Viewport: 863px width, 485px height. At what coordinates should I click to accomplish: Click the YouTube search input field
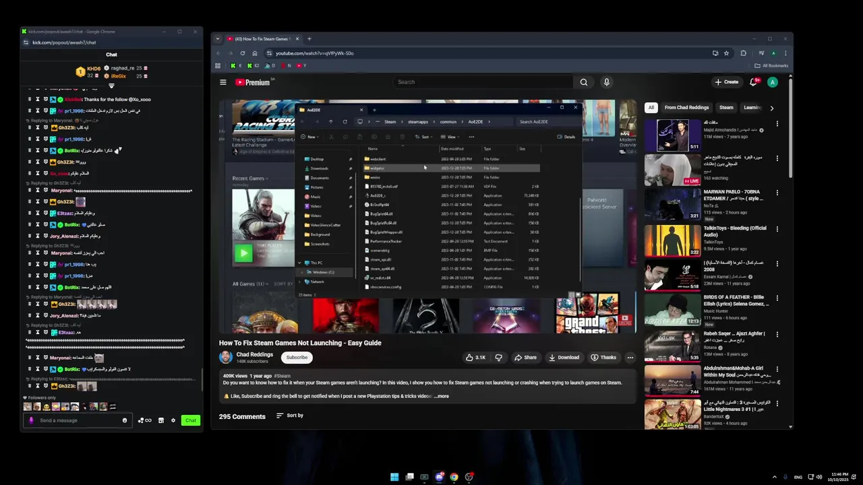tap(483, 82)
